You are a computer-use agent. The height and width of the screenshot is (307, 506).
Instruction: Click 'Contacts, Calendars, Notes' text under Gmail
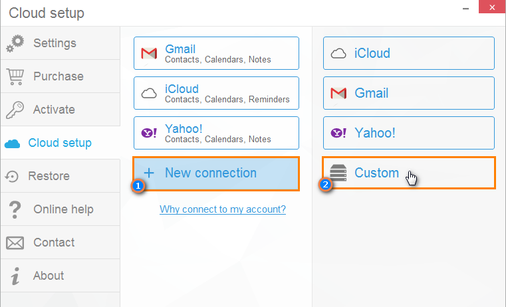point(218,60)
